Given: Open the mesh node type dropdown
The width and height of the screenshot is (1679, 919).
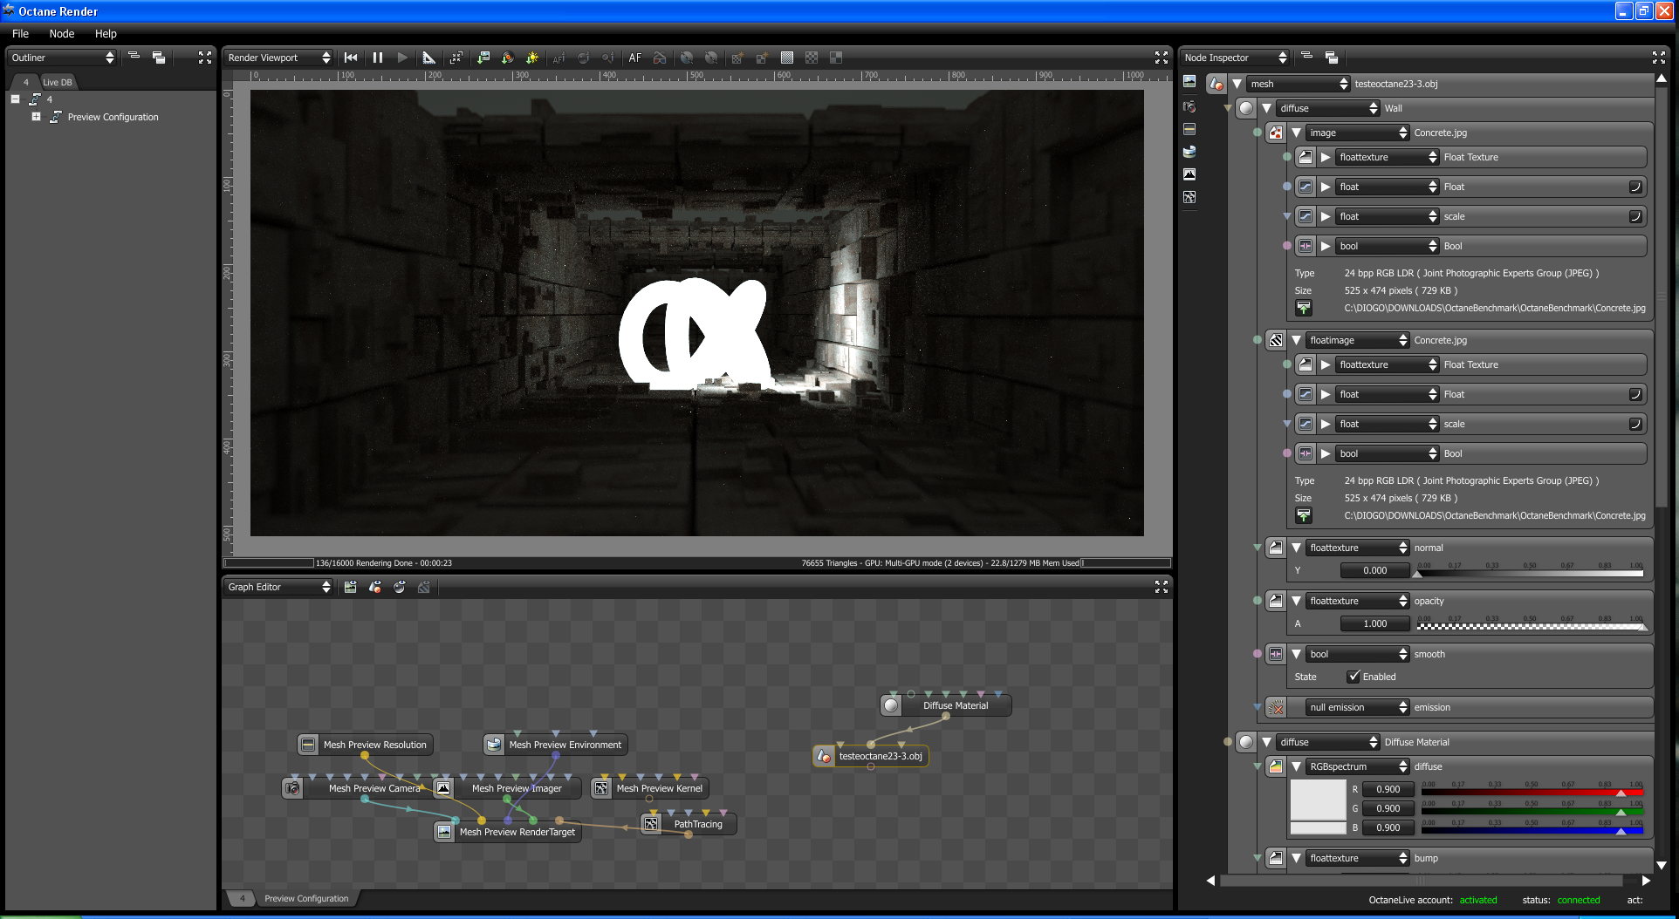Looking at the screenshot, I should pos(1299,84).
